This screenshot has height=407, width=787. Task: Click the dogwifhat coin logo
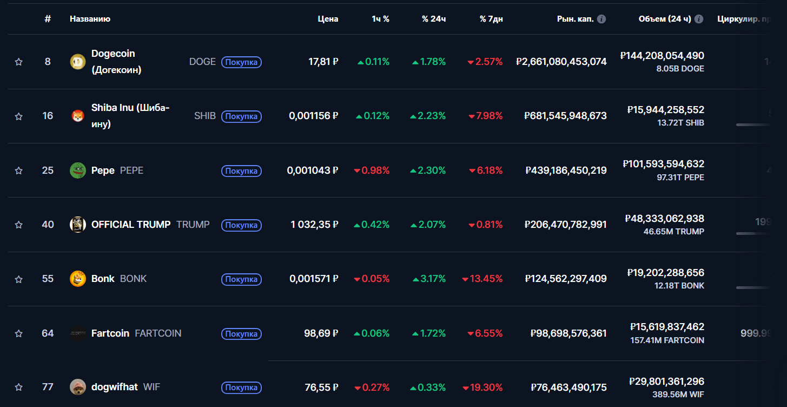click(78, 387)
